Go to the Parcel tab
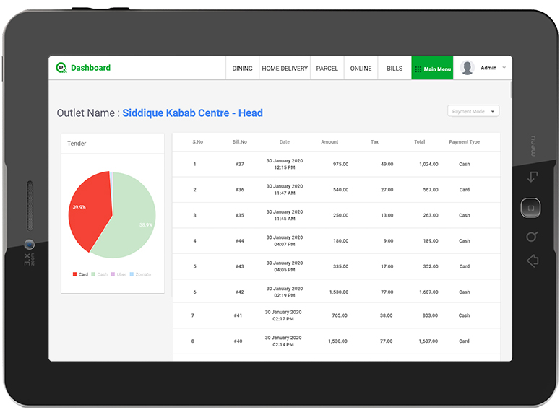Viewport: 560px width, 415px height. click(327, 69)
